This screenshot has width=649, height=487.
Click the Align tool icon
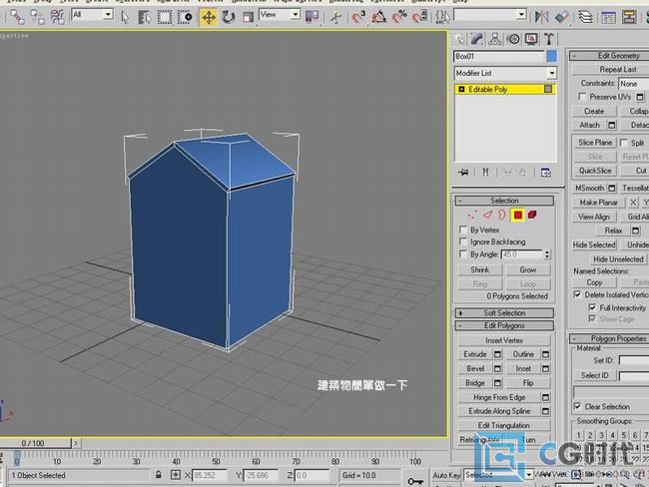pos(562,17)
